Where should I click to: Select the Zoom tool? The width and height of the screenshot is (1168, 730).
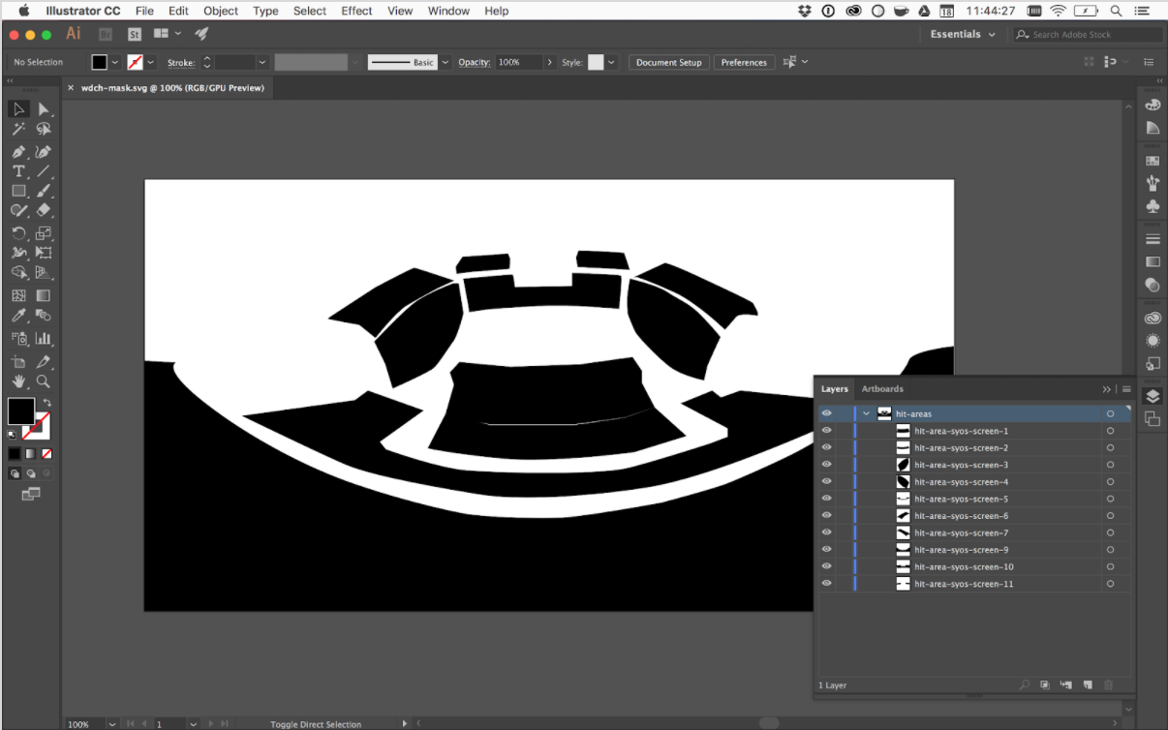(x=44, y=381)
